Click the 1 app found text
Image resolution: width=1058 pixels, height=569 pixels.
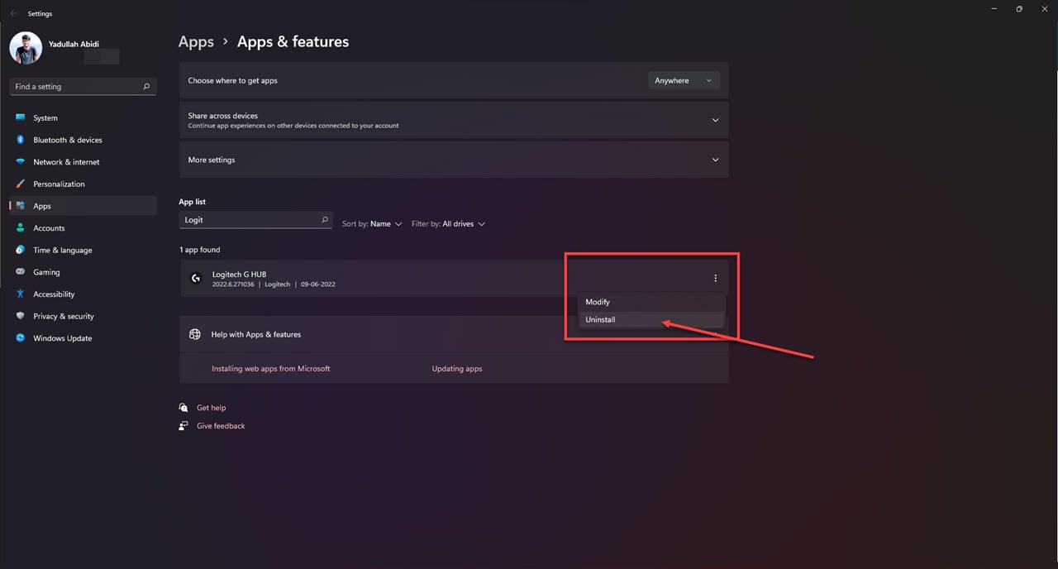[x=199, y=250]
